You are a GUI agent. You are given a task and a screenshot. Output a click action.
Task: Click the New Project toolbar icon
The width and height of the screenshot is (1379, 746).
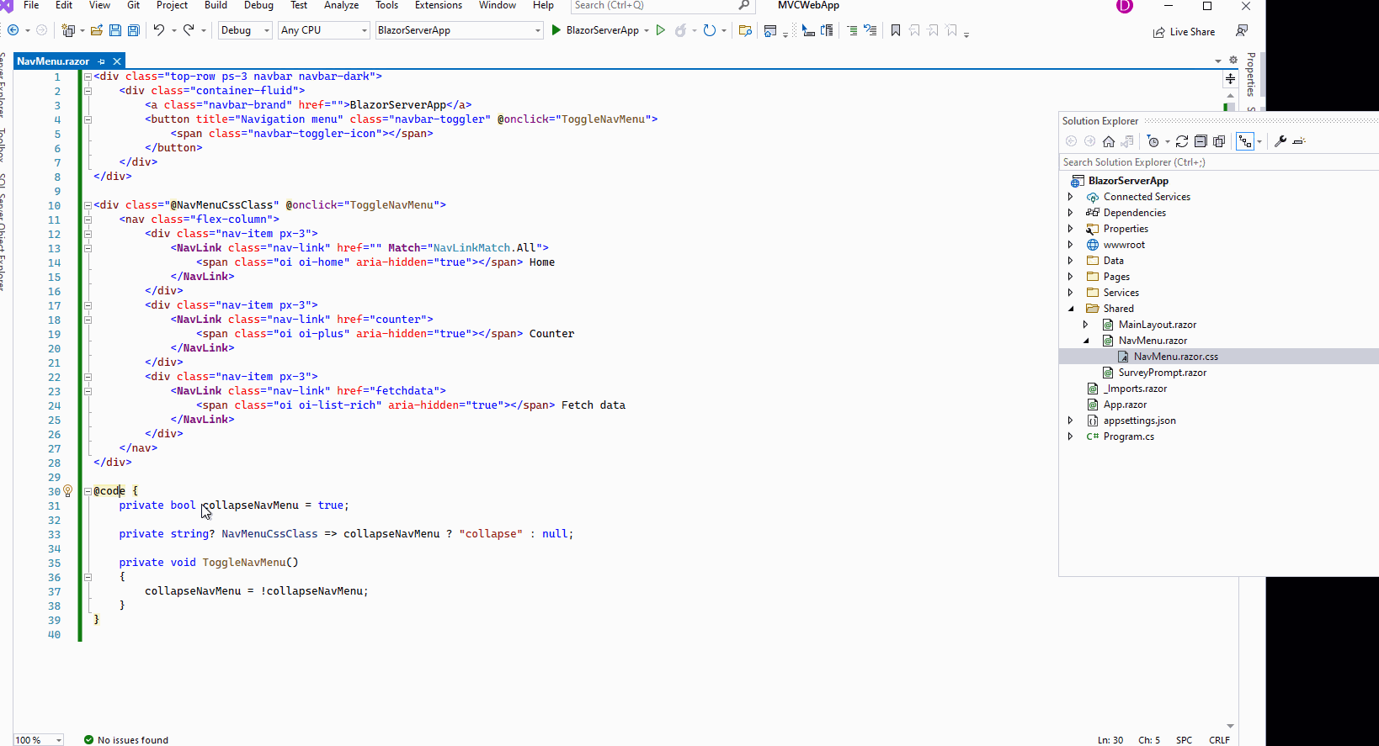coord(68,30)
